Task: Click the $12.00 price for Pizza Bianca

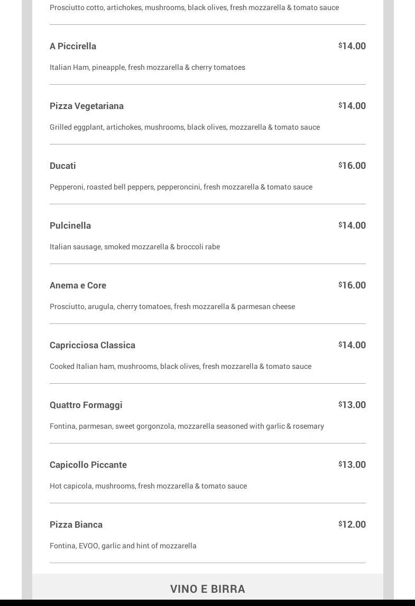Action: point(352,524)
